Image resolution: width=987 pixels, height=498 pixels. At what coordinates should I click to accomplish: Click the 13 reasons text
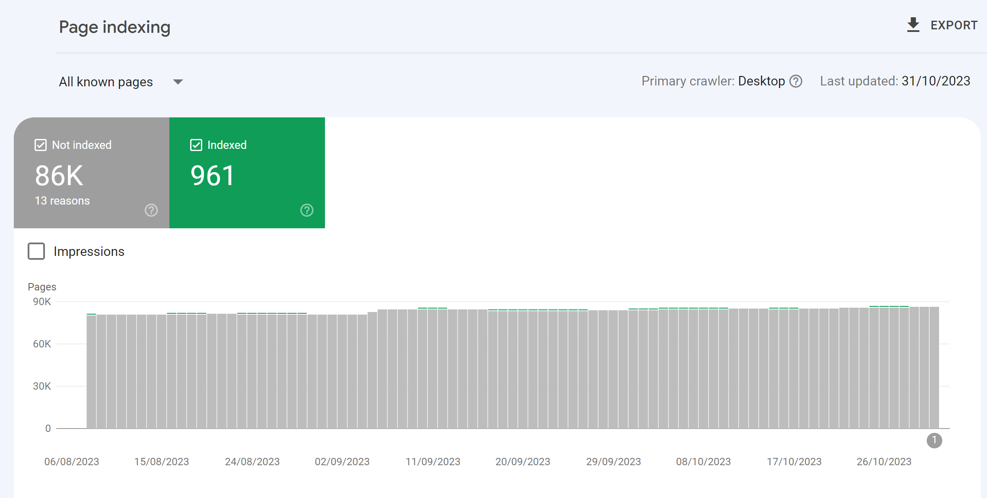(x=62, y=201)
